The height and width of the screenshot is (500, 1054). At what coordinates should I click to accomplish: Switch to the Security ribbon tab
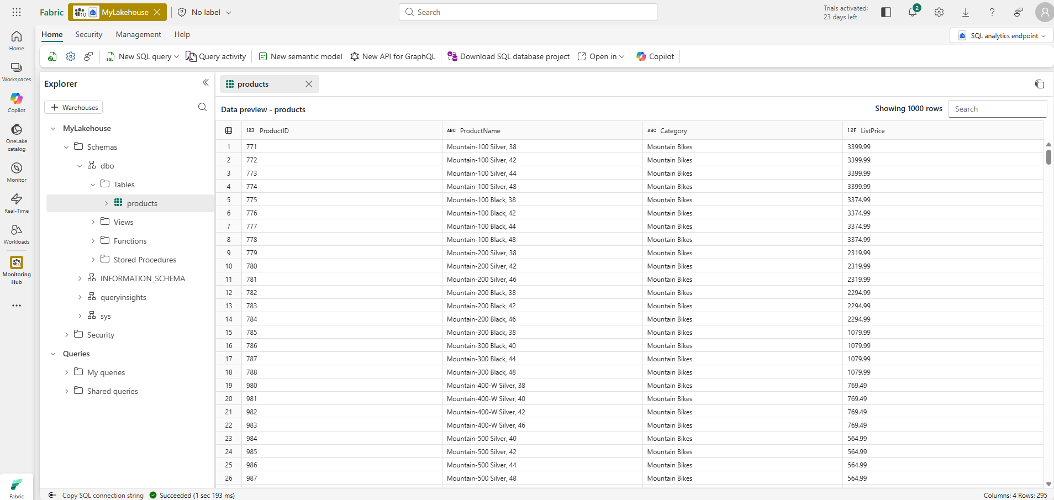tap(89, 34)
